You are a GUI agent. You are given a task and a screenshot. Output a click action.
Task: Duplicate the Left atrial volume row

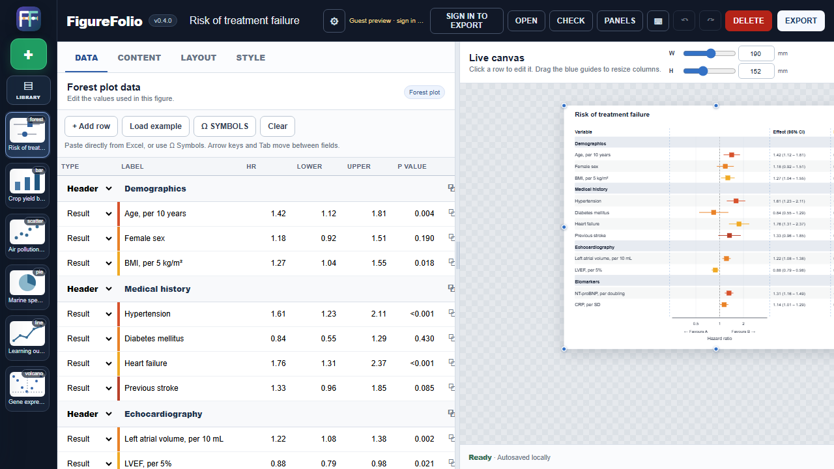point(451,438)
